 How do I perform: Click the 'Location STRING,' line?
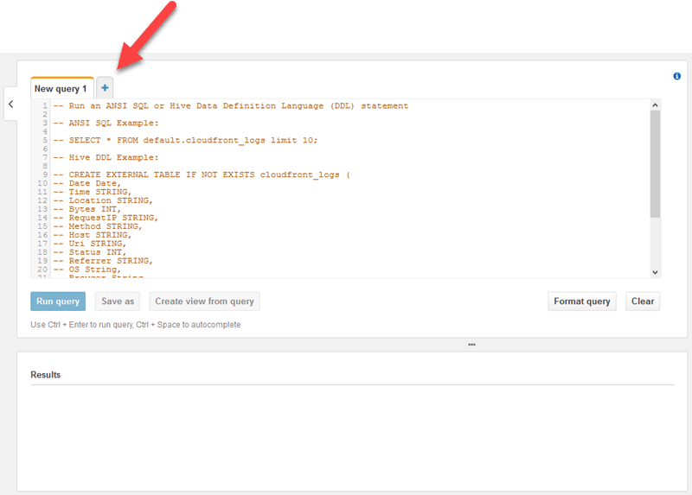pos(103,200)
